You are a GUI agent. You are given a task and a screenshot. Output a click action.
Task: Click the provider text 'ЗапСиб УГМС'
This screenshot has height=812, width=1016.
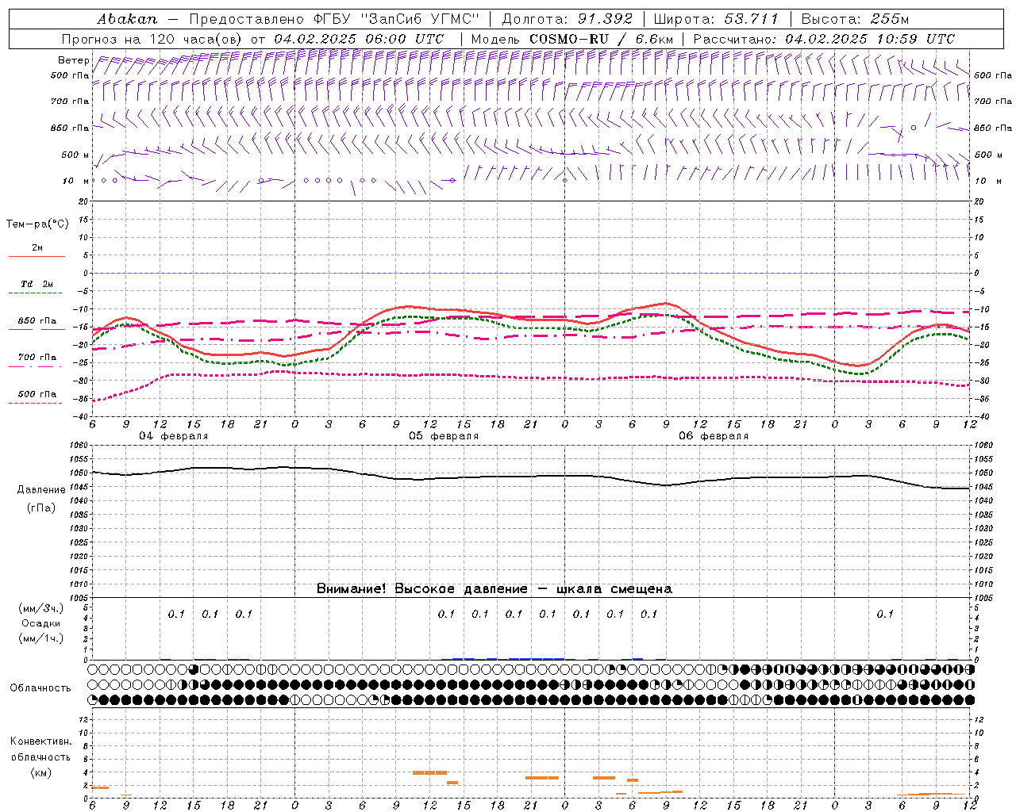421,18
